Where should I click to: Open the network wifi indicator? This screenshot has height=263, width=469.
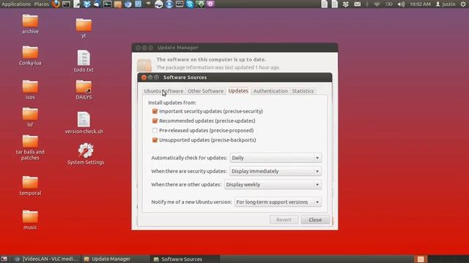(x=377, y=4)
